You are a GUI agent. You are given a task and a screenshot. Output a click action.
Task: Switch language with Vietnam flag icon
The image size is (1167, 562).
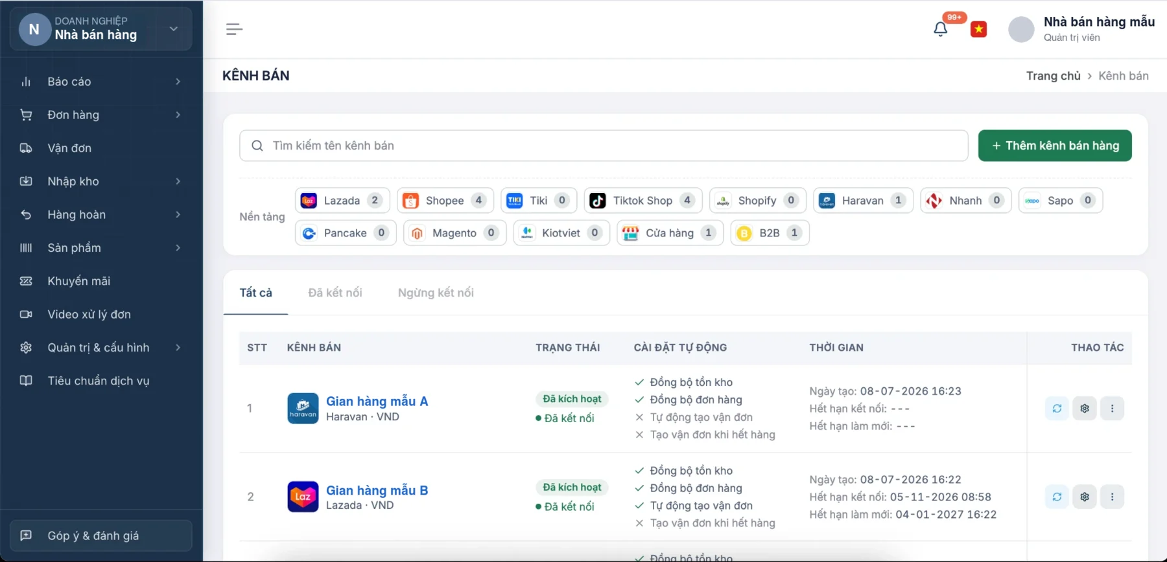tap(978, 29)
